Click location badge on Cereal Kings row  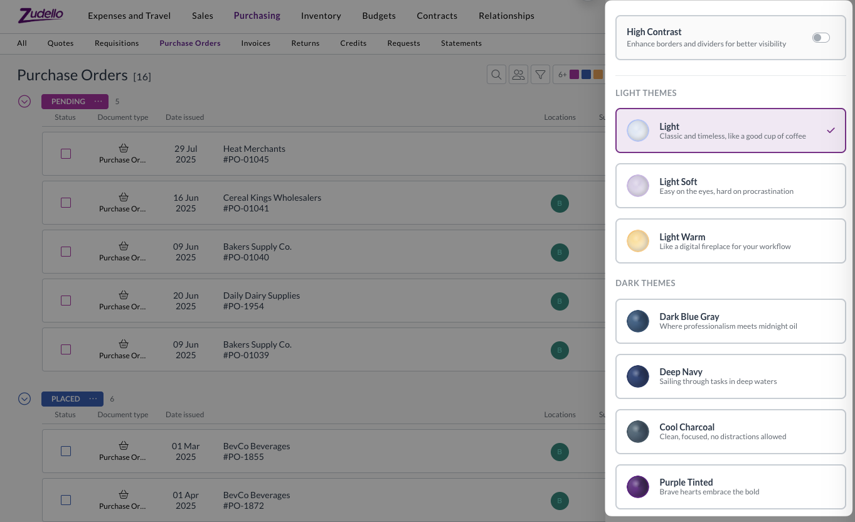tap(559, 203)
